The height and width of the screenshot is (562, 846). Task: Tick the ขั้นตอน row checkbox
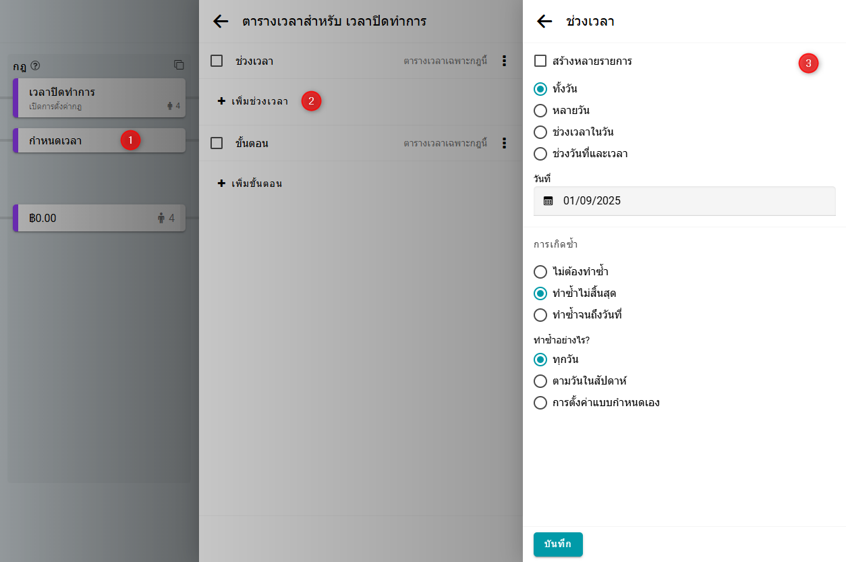(x=217, y=143)
